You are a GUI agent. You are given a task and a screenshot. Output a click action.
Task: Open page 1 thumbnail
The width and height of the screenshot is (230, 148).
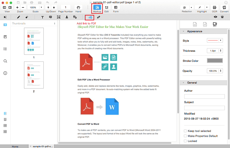(34, 41)
